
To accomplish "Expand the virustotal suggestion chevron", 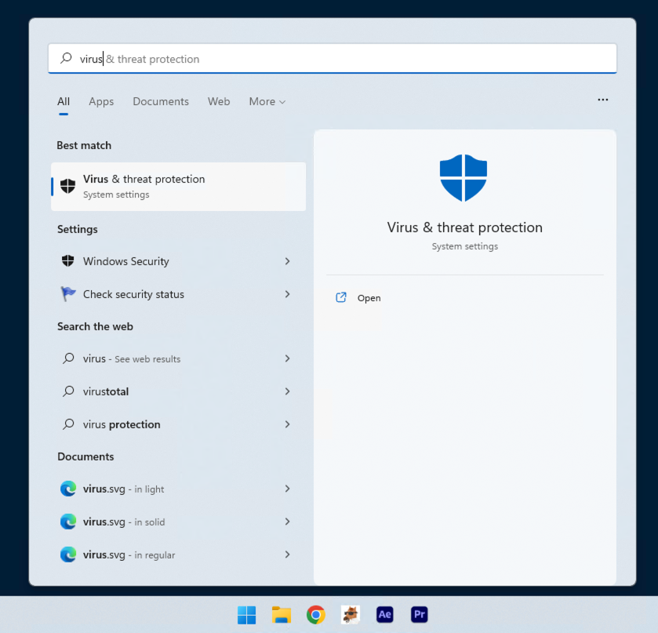I will pos(288,391).
